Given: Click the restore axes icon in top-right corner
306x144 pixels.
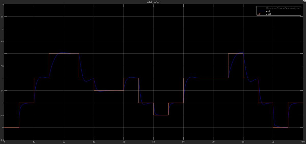Looking at the screenshot, I should click(304, 2).
